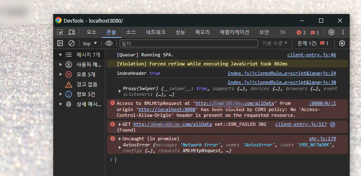Viewport: 361px width, 176px height.
Task: Click the user icon beside 사용자 메시지
Action: 68,65
